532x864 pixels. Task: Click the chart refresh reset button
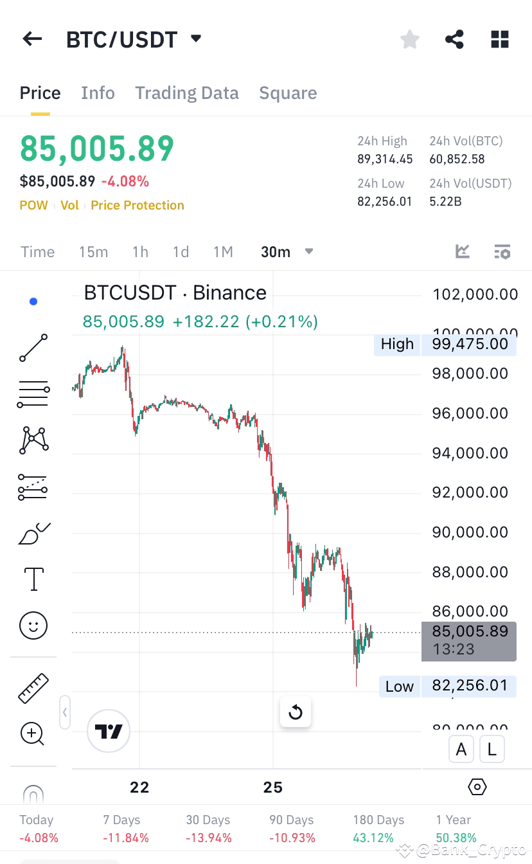(x=295, y=712)
